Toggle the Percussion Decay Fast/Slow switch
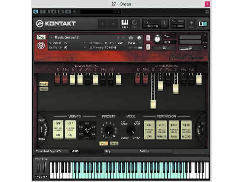Viewport: 243px width, 182px height. tap(174, 130)
